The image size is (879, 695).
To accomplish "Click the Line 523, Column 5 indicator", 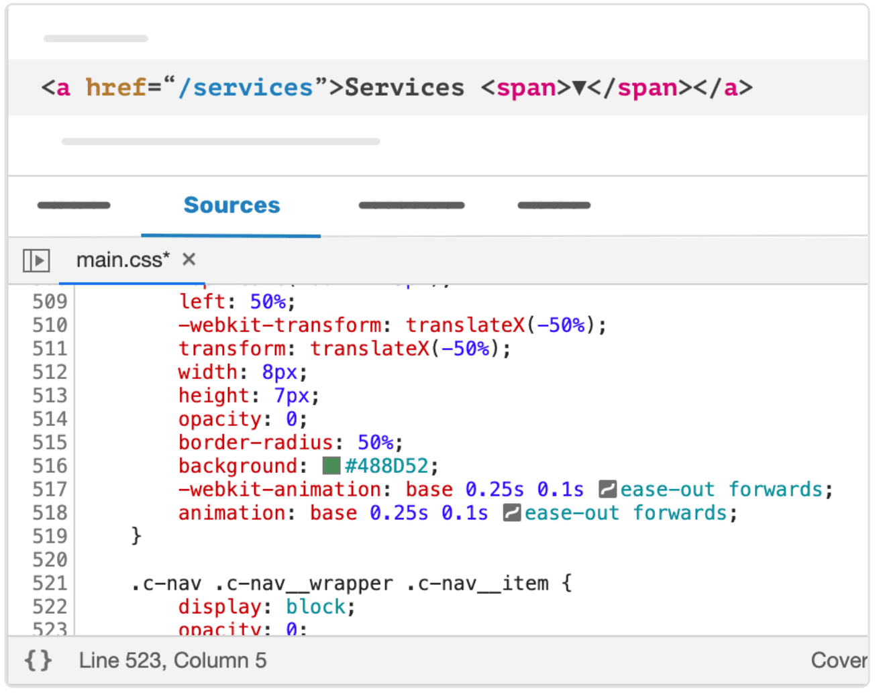I will tap(172, 661).
